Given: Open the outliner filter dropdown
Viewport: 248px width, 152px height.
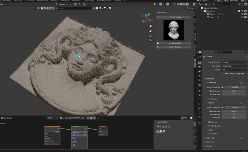Looking at the screenshot, I should point(241,4).
